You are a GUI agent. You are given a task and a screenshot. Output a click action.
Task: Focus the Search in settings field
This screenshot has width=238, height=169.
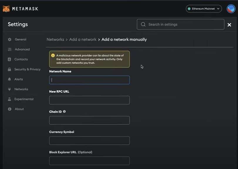click(180, 25)
